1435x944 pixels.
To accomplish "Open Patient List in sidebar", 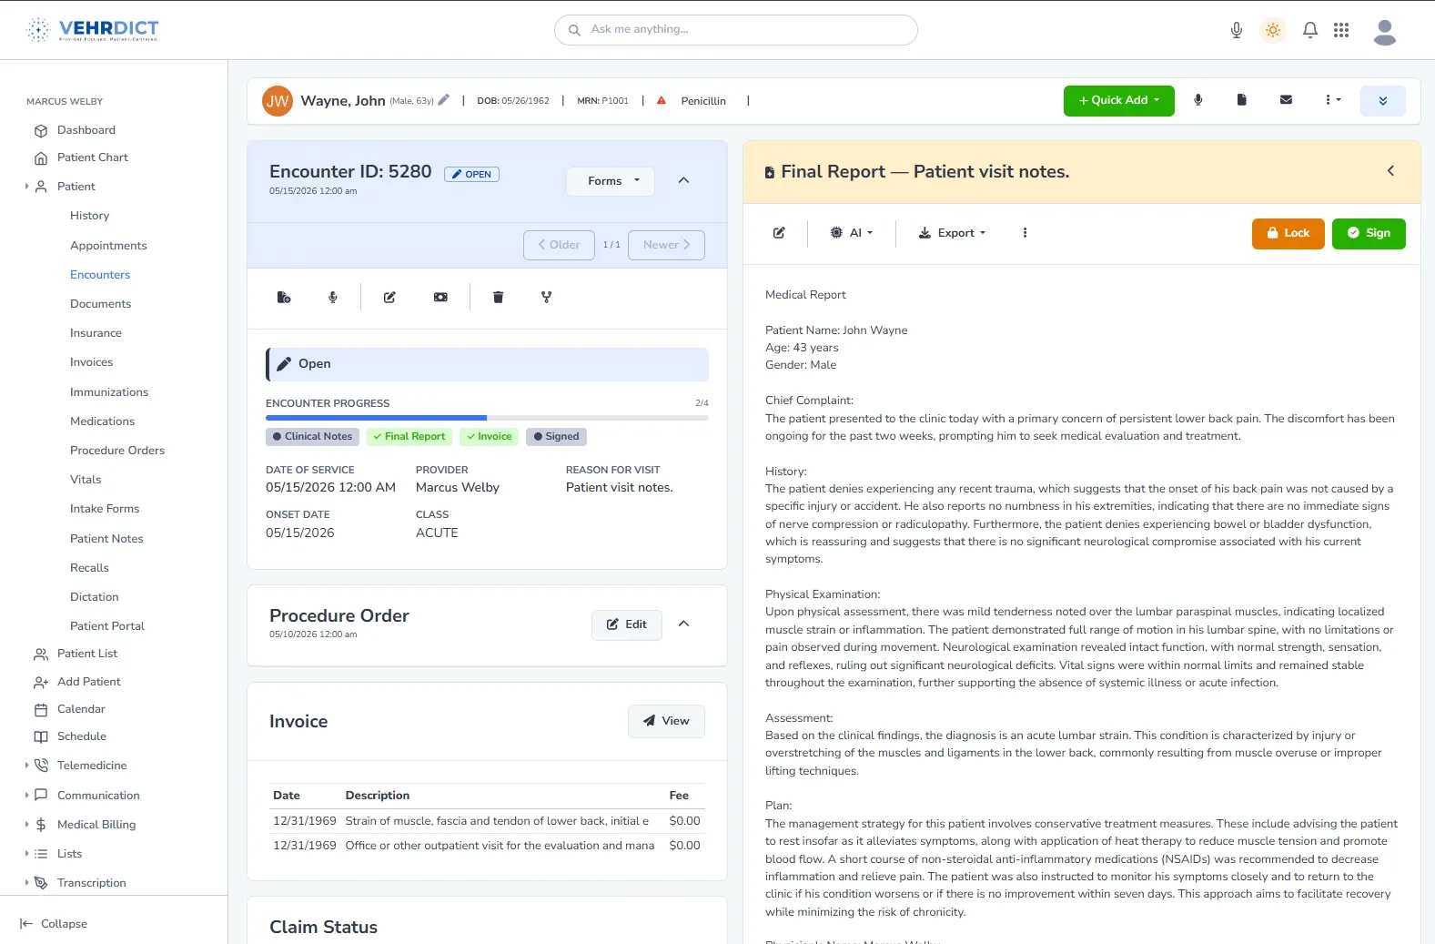I will (x=87, y=654).
